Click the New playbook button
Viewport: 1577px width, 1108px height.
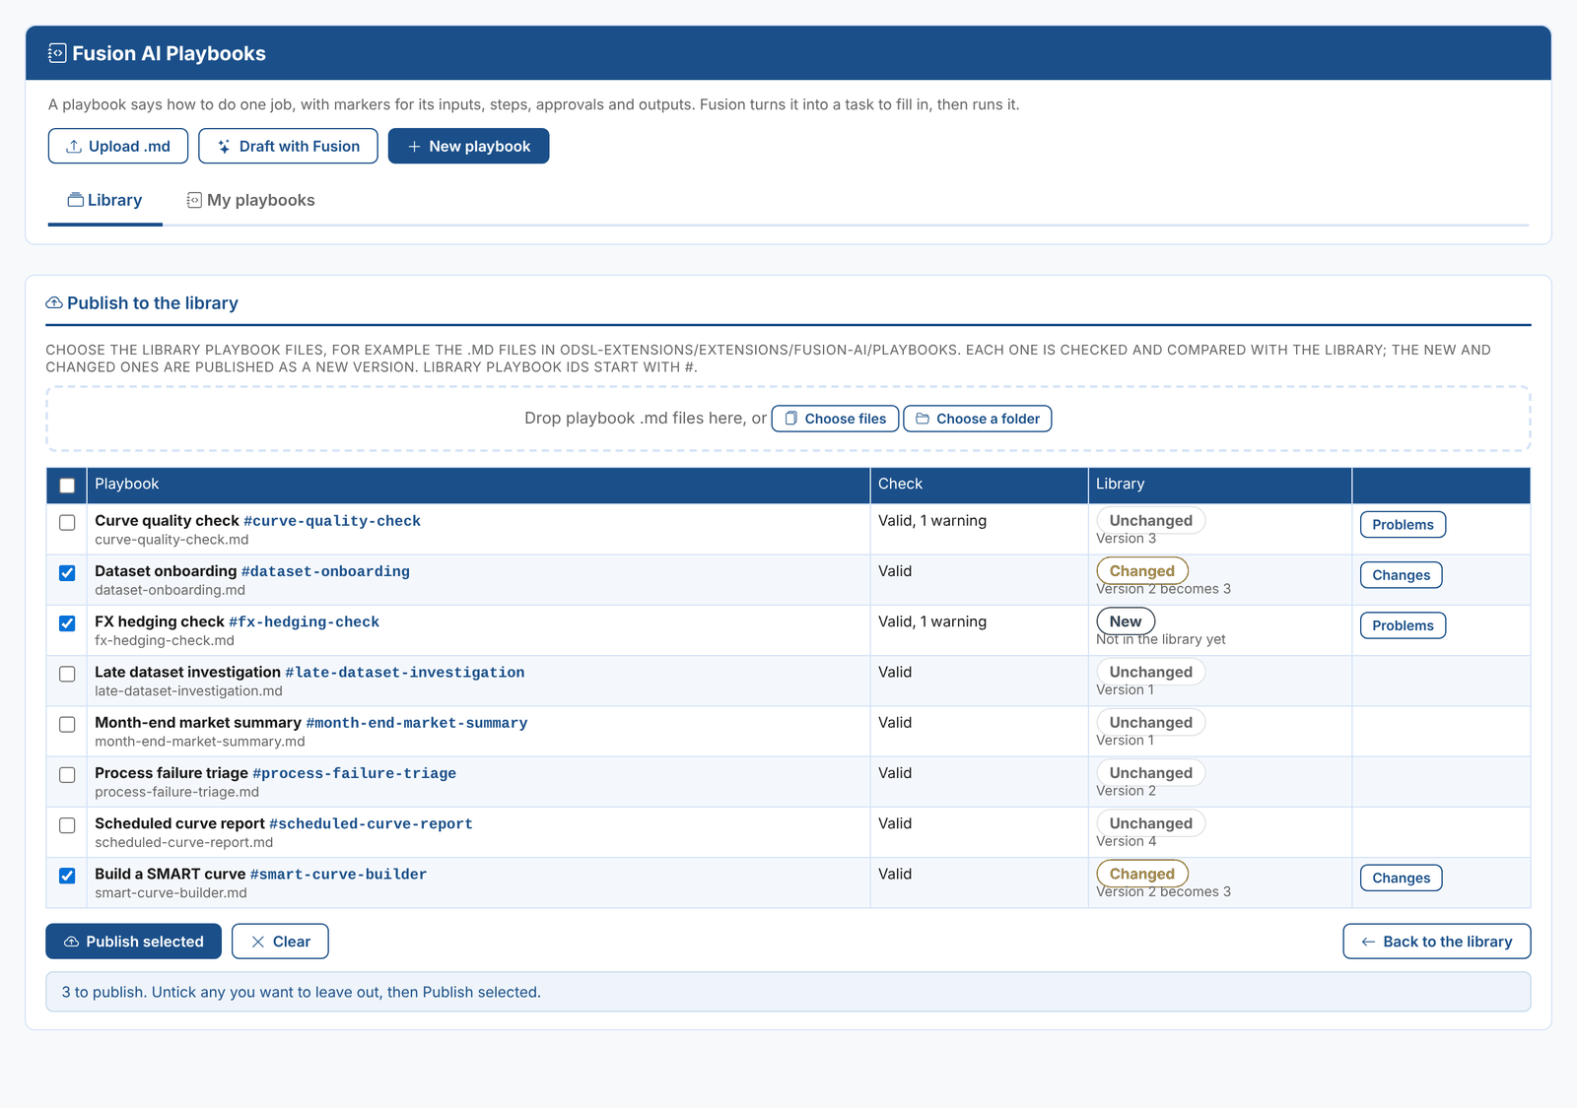point(468,146)
